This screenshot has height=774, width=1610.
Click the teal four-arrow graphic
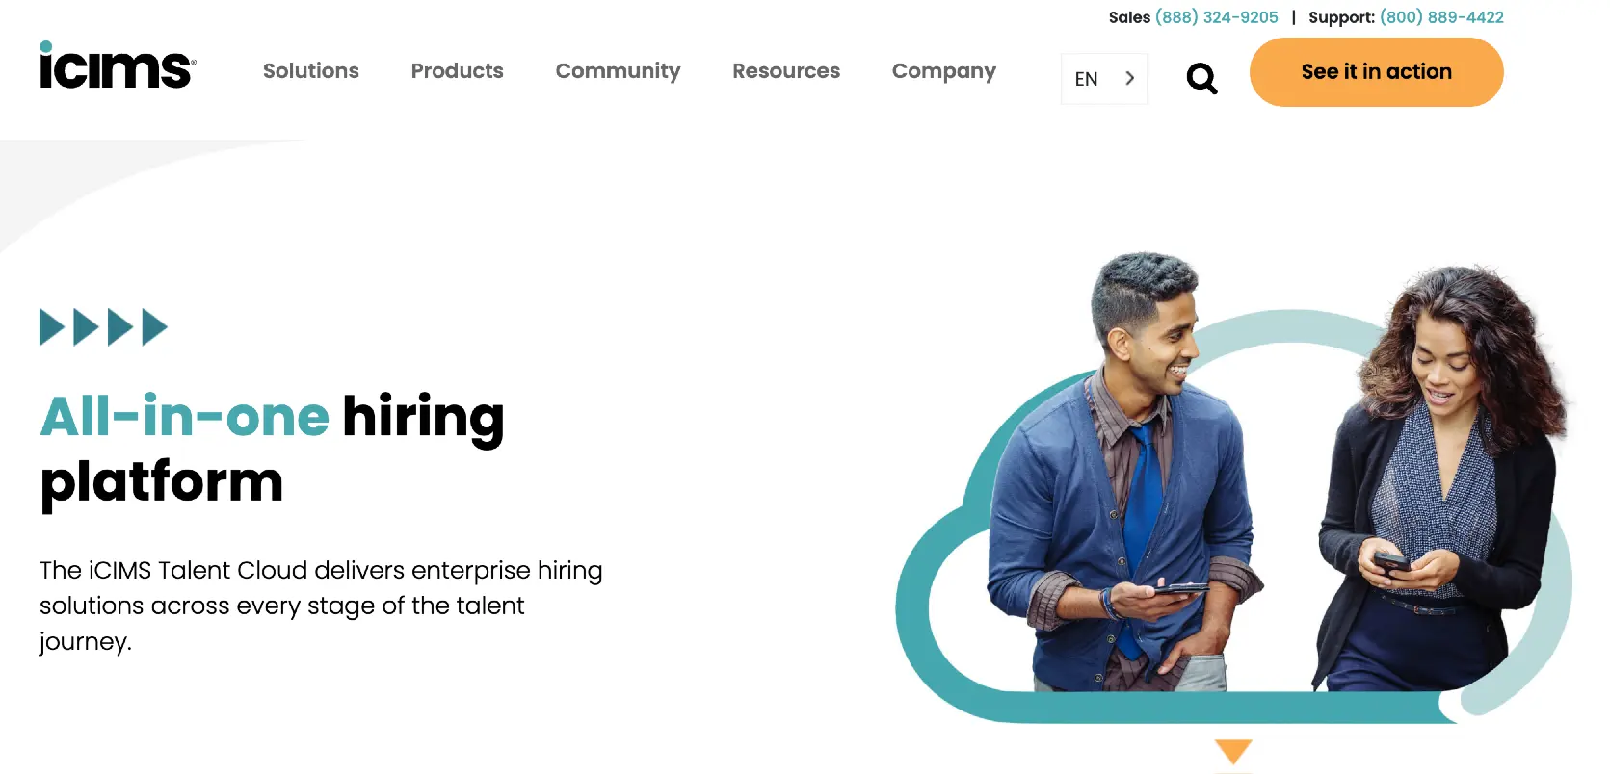(103, 327)
